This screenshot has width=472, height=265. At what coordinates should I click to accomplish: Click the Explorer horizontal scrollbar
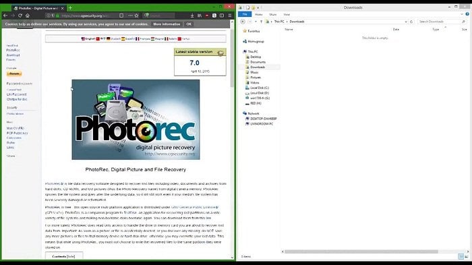click(x=361, y=252)
